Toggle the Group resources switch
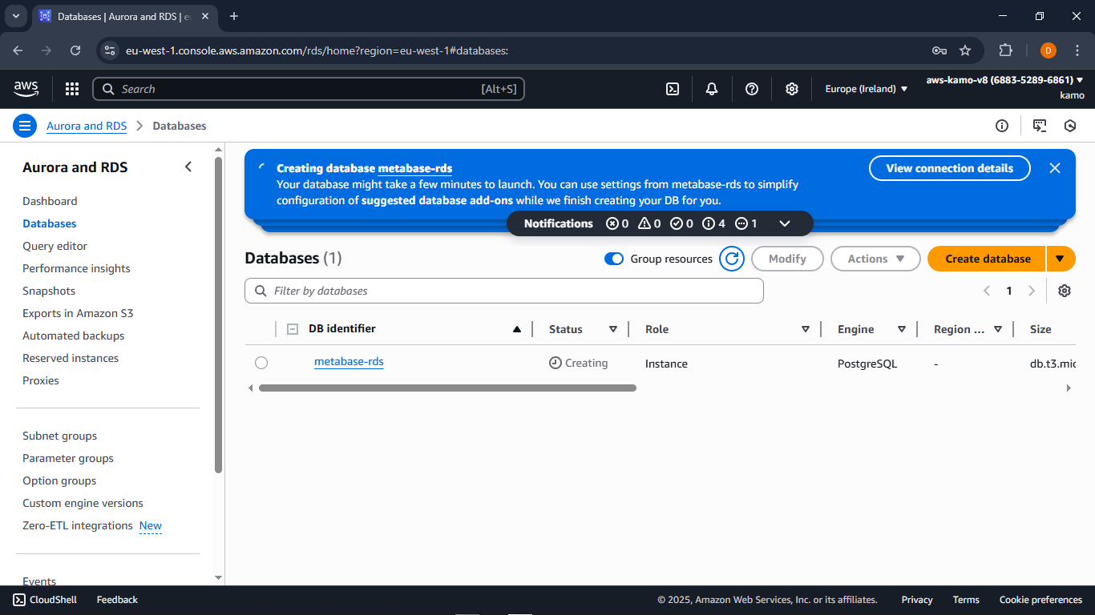 (x=614, y=259)
